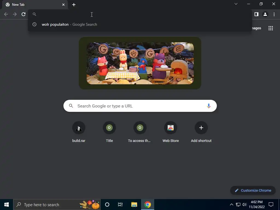280x210 pixels.
Task: Click the address bar magnifier icon
Action: point(34,14)
